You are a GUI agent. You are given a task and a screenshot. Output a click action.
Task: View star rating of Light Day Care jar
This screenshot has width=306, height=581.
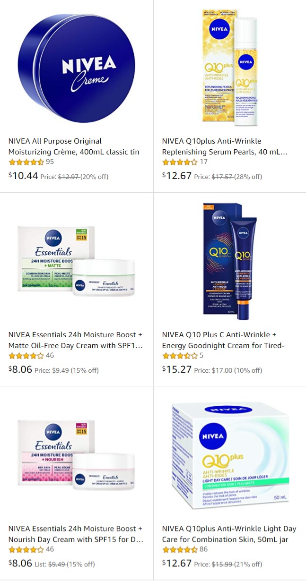click(180, 549)
